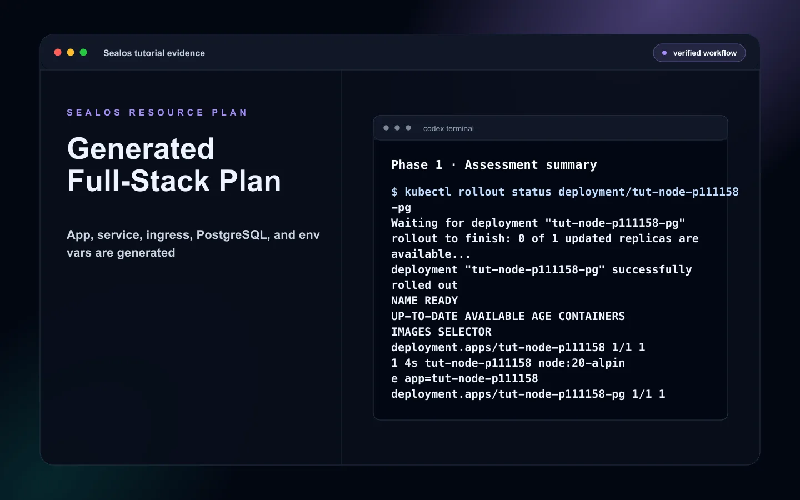Click the Waiting for deployment line
This screenshot has height=500, width=800.
(538, 223)
